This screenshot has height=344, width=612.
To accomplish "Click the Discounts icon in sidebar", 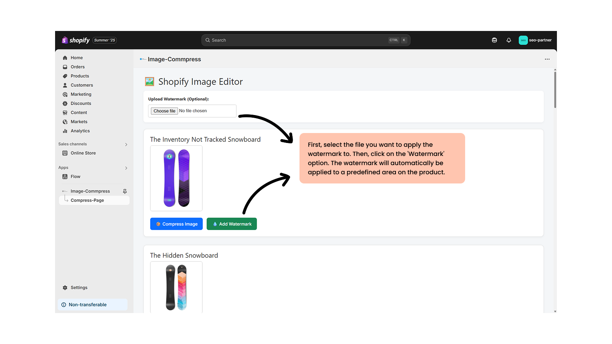I will tap(65, 104).
